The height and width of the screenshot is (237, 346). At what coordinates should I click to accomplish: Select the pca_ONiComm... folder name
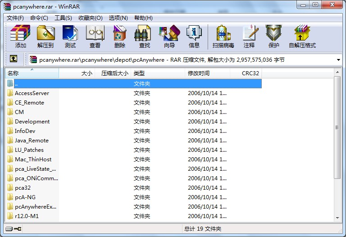[36, 178]
